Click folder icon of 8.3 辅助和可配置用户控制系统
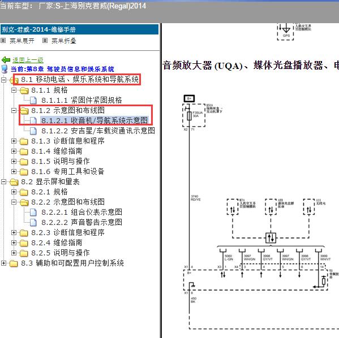 (x=14, y=263)
